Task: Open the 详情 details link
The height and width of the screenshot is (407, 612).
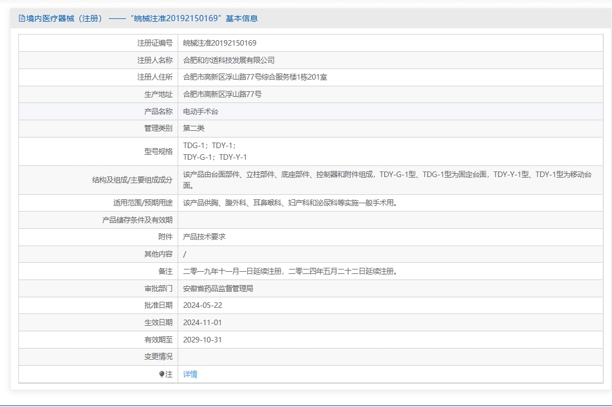Action: (x=190, y=374)
